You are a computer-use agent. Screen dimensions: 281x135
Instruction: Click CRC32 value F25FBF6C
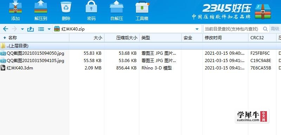coord(260,53)
